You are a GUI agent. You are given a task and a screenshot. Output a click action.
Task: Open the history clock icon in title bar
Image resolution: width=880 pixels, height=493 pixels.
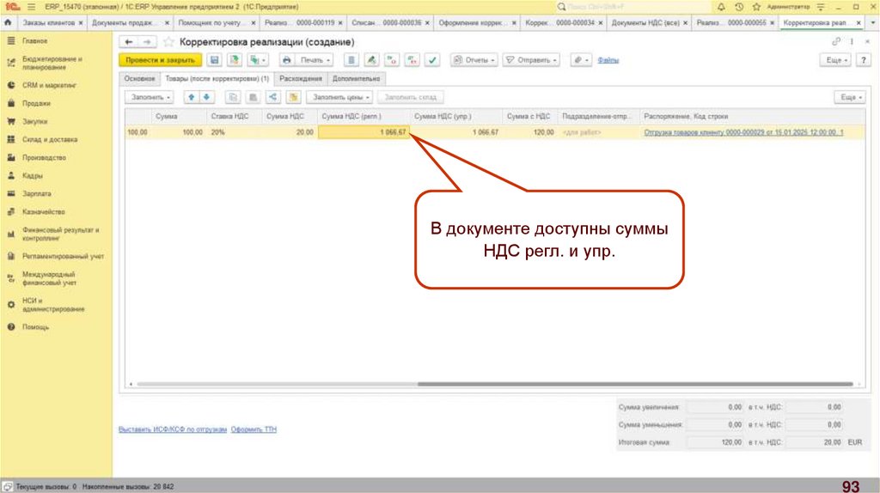click(x=738, y=6)
